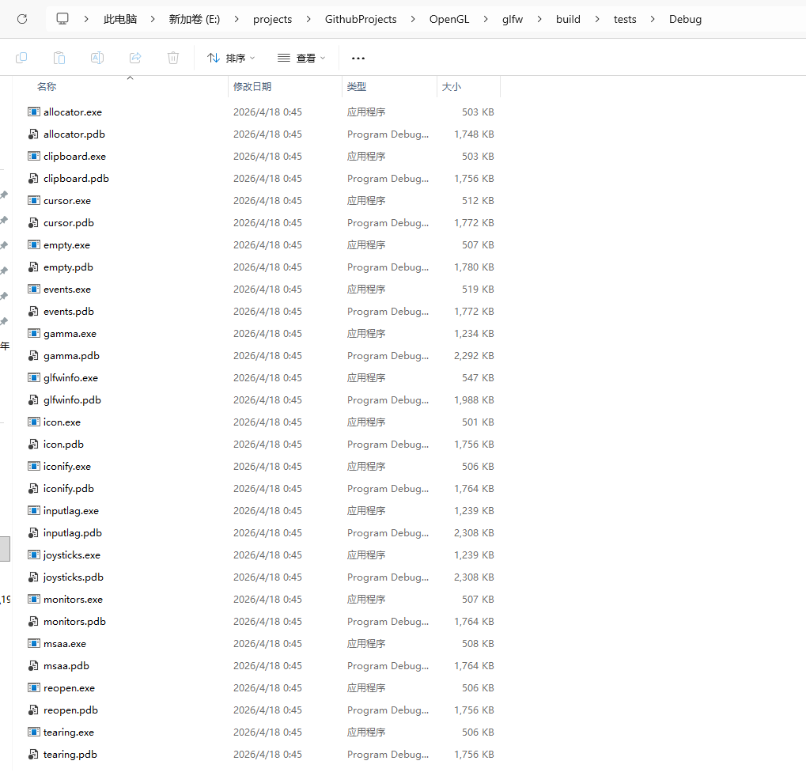Click the Paste toolbar icon

click(x=59, y=58)
